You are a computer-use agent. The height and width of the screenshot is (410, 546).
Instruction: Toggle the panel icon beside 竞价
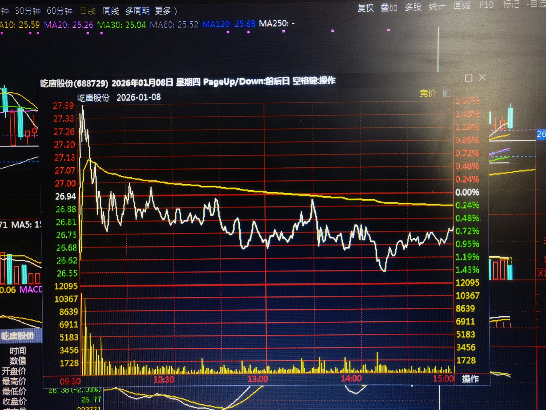pos(447,93)
